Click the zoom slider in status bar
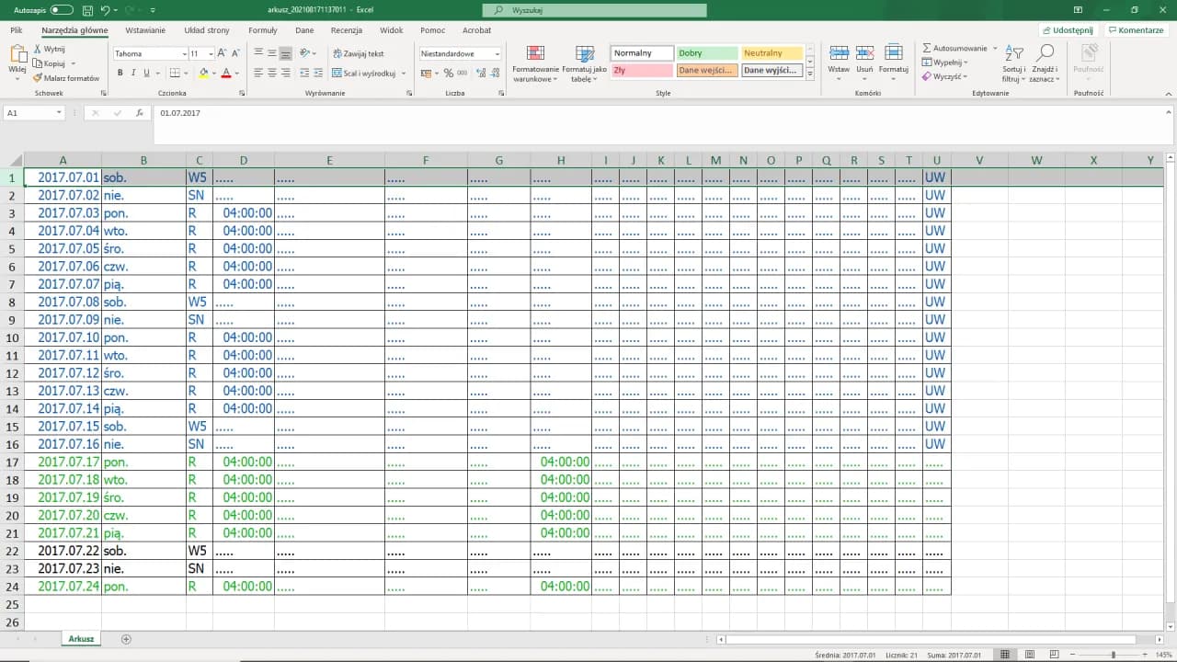1177x662 pixels. coord(1113,655)
